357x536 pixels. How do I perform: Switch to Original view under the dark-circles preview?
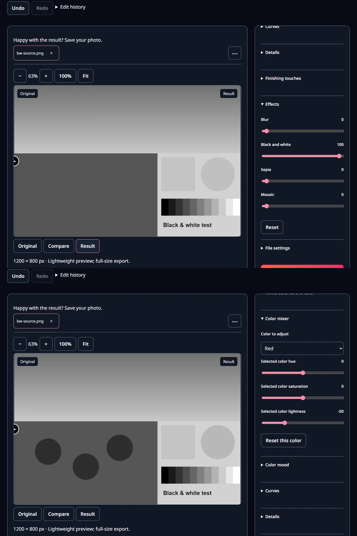(x=27, y=514)
